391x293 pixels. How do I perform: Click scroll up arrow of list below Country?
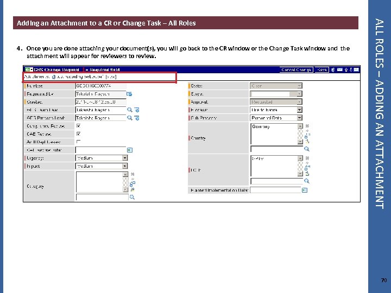[300, 158]
